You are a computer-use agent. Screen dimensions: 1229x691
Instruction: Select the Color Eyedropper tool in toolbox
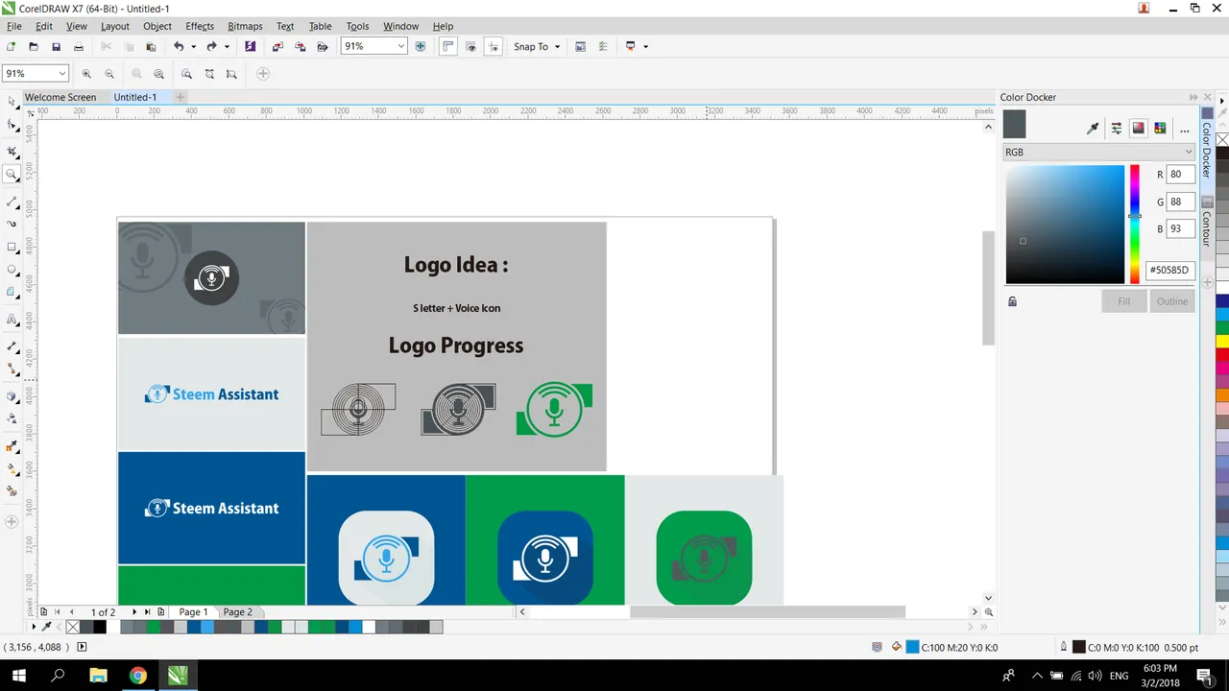[x=12, y=446]
